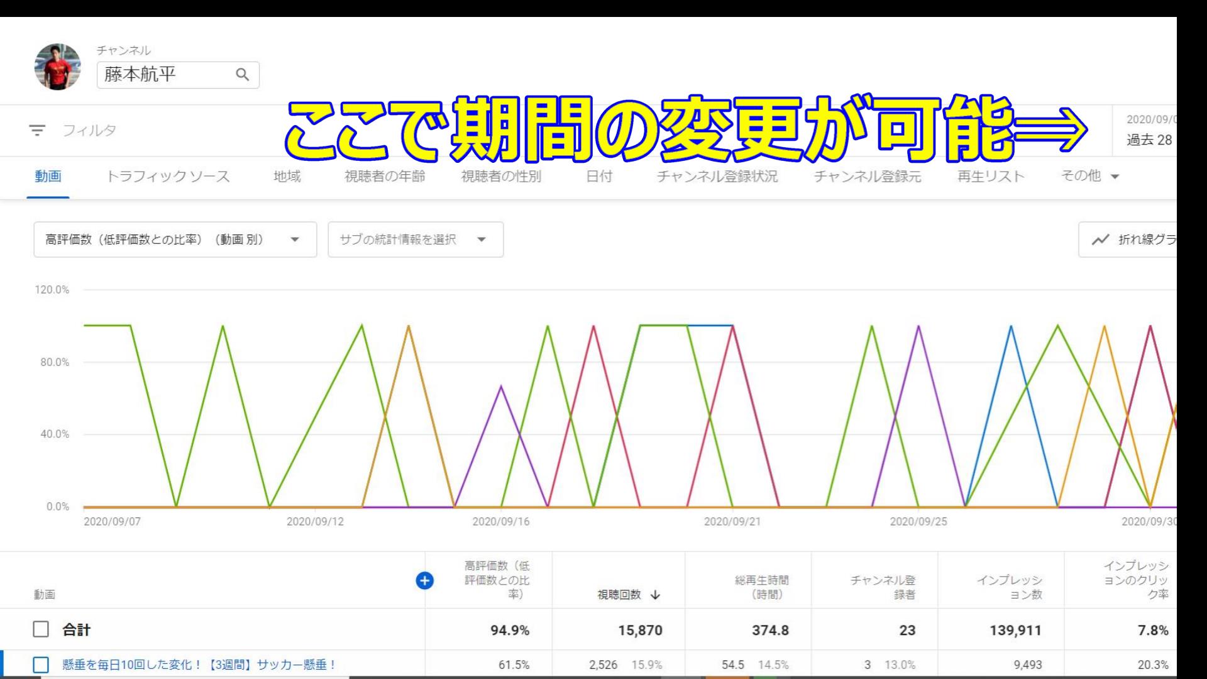Sort by 視聴回数 column header
This screenshot has width=1207, height=679.
tap(619, 595)
